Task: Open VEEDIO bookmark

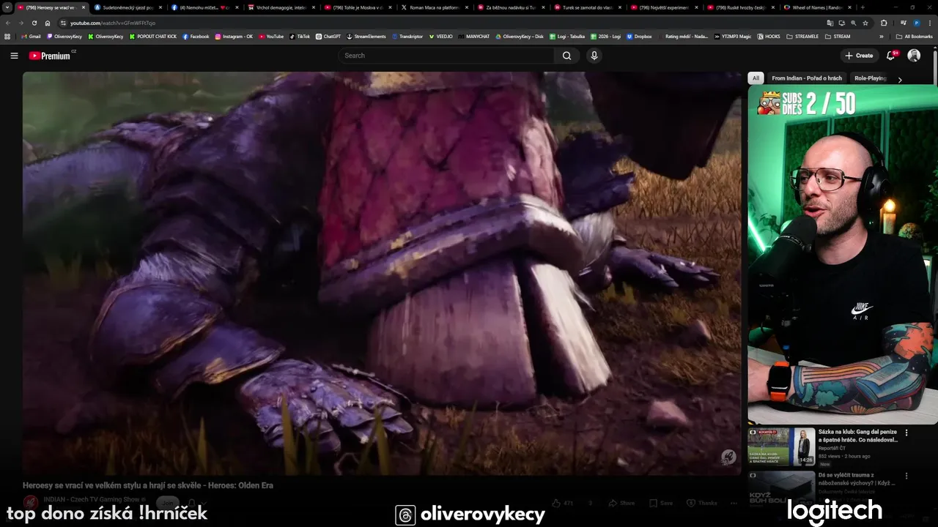Action: pyautogui.click(x=441, y=36)
